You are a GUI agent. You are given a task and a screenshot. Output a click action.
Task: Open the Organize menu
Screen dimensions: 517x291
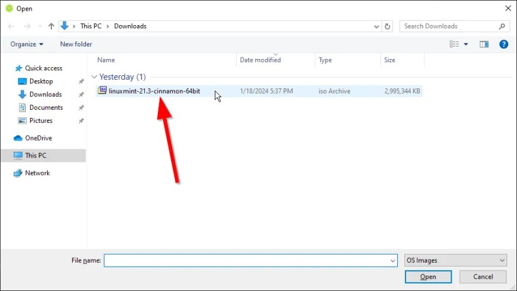27,44
